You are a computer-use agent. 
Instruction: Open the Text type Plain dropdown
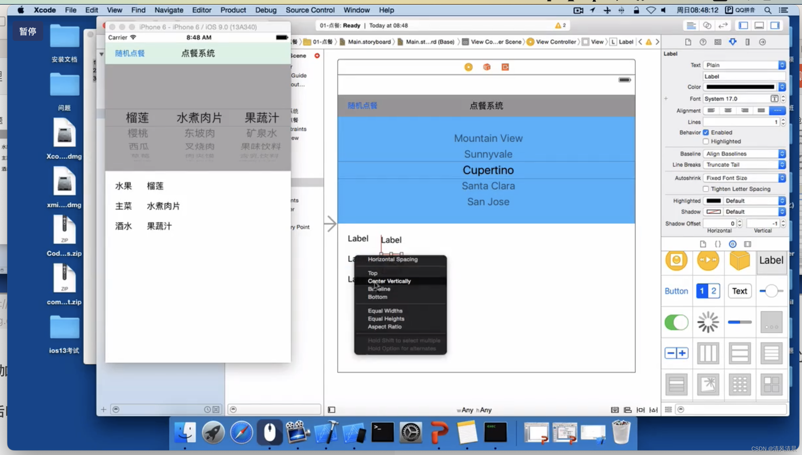pyautogui.click(x=744, y=65)
